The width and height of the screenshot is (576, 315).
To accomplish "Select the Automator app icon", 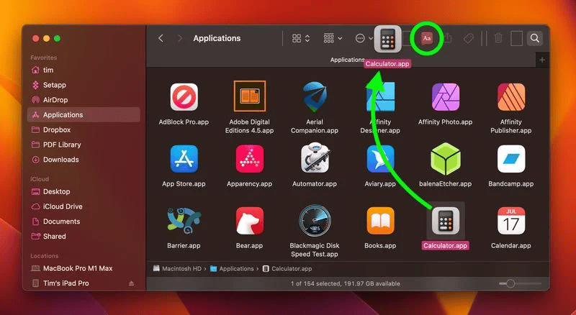I will [315, 160].
